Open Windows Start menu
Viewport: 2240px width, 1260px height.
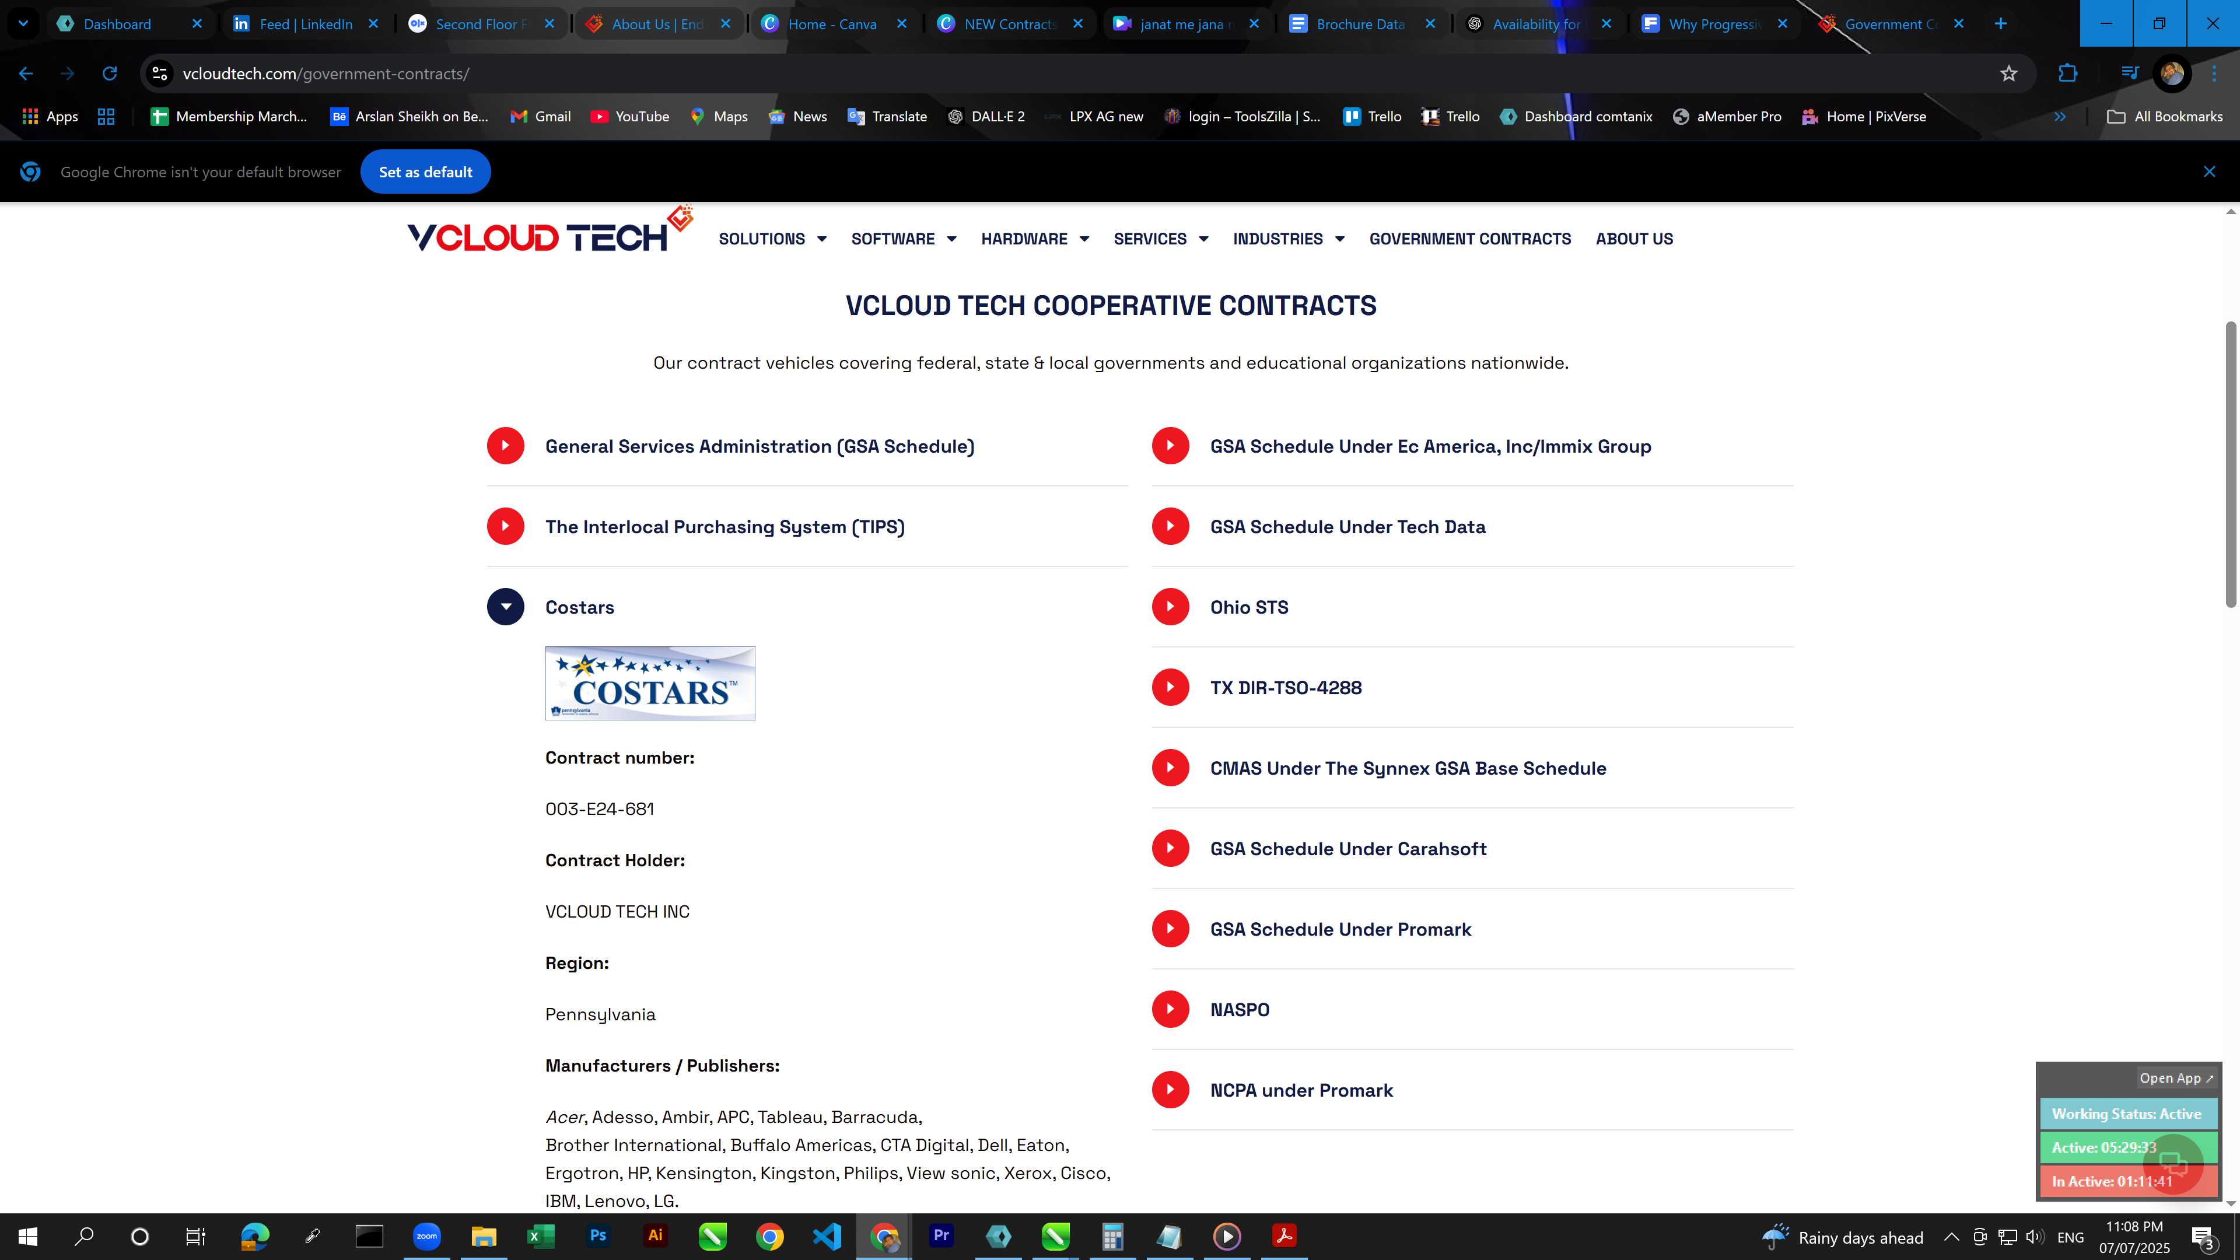(x=28, y=1237)
